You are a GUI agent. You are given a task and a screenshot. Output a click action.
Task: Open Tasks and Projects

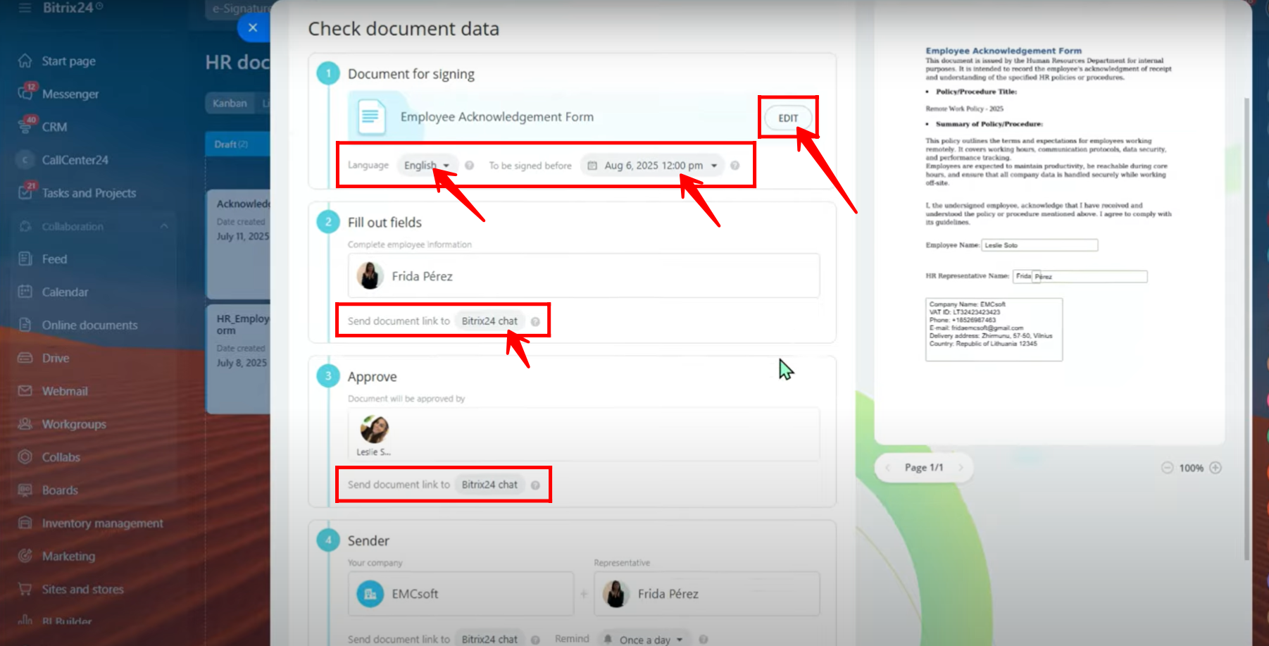(x=89, y=193)
